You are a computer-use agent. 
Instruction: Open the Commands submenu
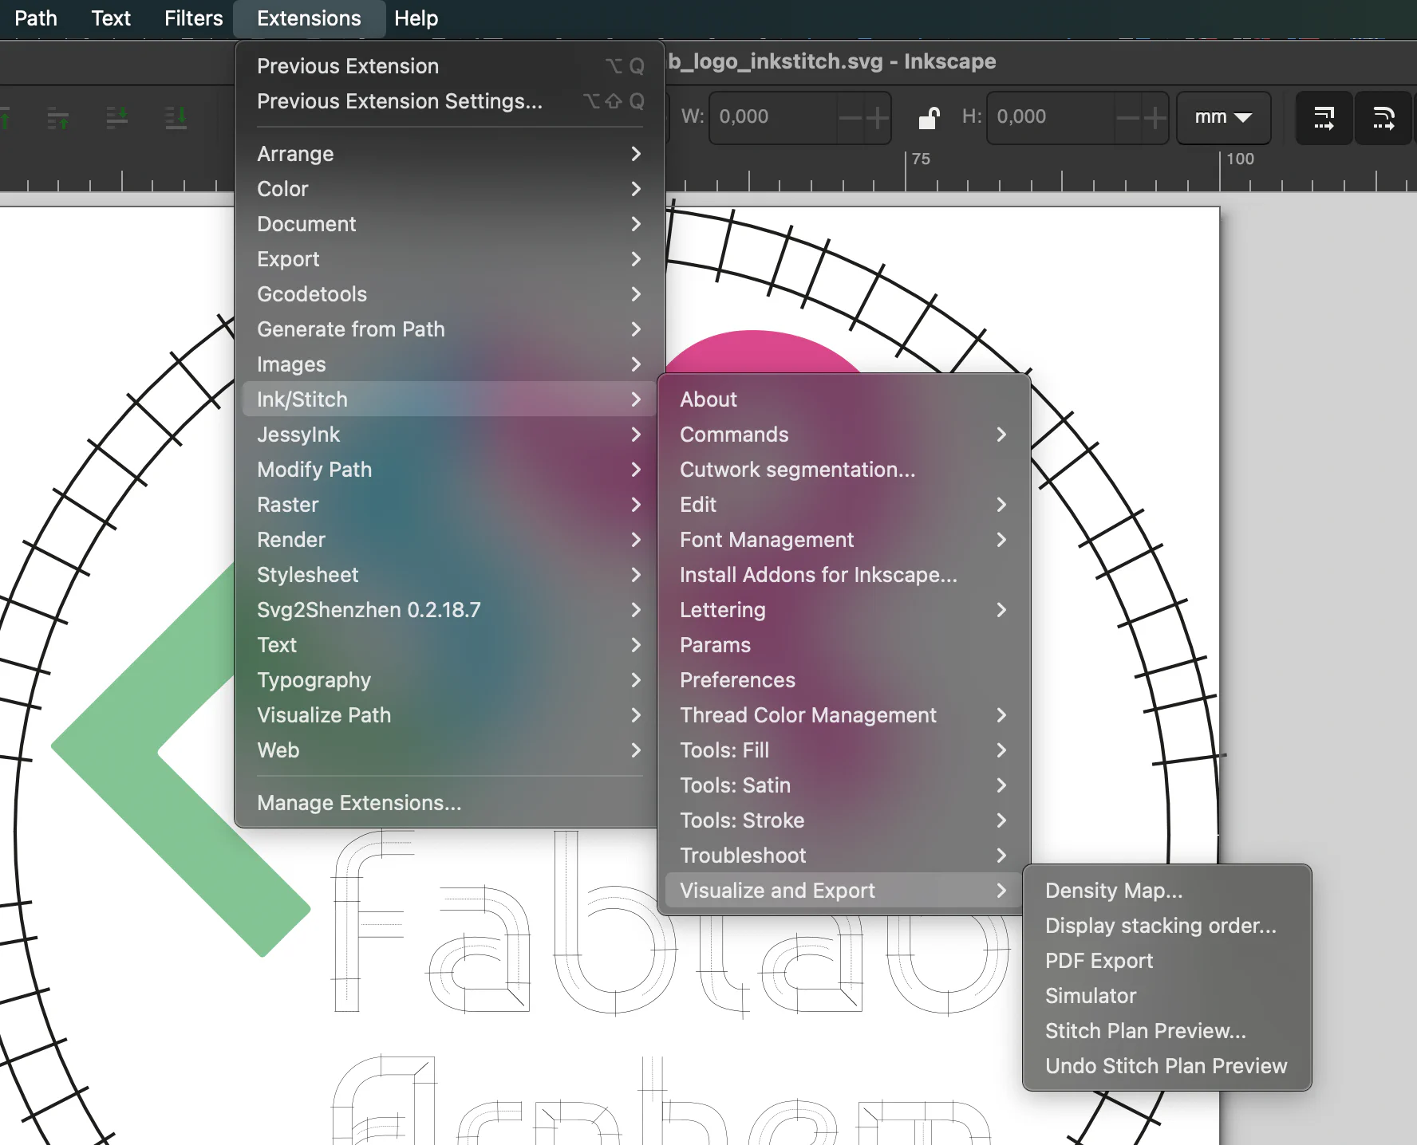(x=844, y=435)
